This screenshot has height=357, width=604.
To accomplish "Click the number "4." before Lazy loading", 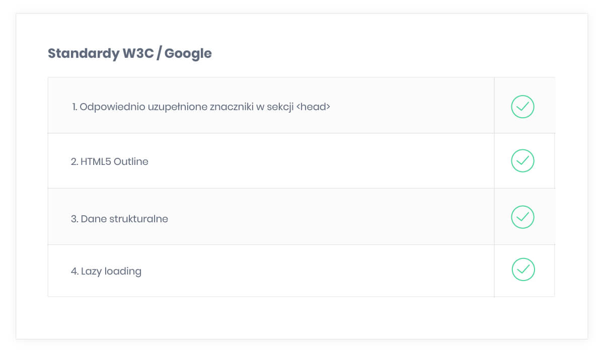I will 74,272.
